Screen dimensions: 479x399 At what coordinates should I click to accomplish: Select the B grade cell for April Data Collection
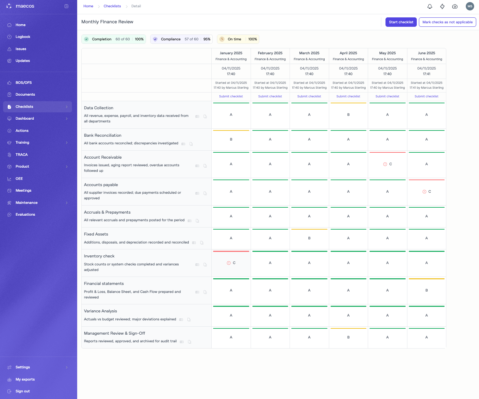coord(348,115)
